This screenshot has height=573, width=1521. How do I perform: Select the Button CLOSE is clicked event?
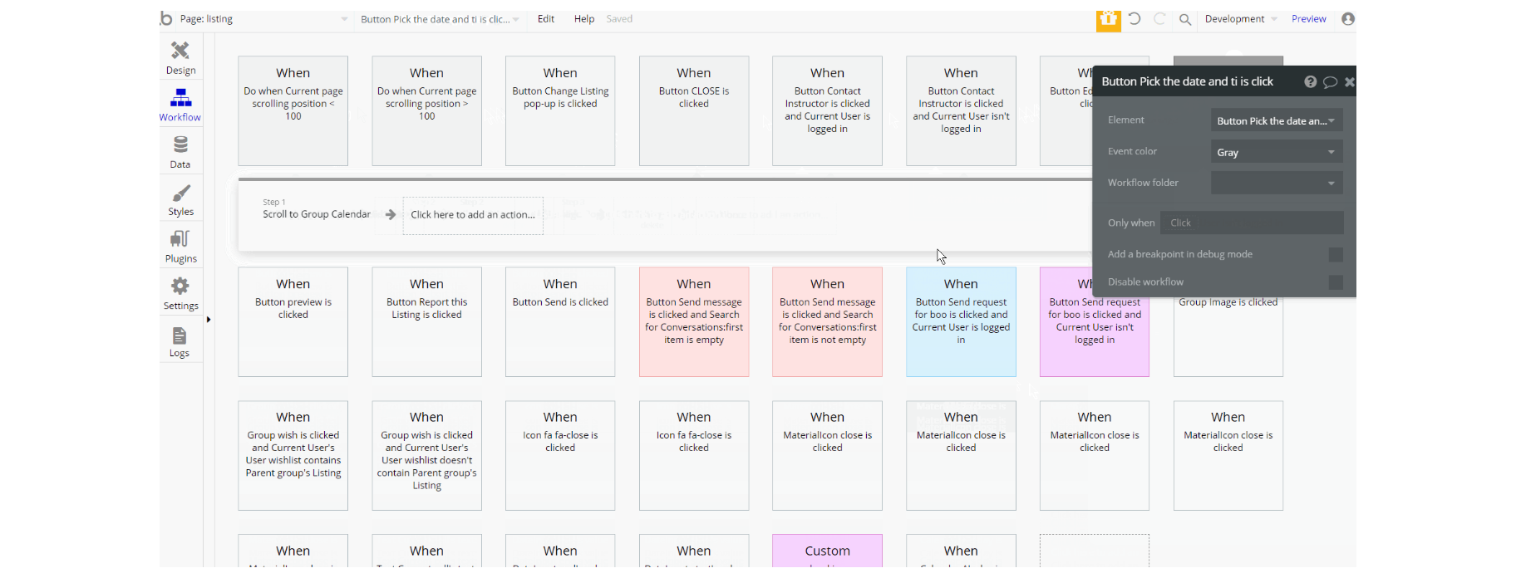(x=694, y=110)
